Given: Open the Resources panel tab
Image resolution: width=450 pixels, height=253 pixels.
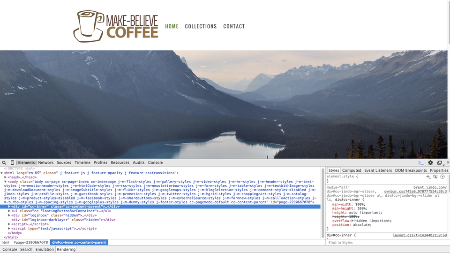Looking at the screenshot, I should point(120,162).
